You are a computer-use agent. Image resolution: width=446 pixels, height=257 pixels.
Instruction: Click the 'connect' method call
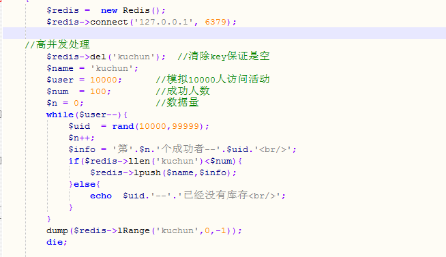109,22
